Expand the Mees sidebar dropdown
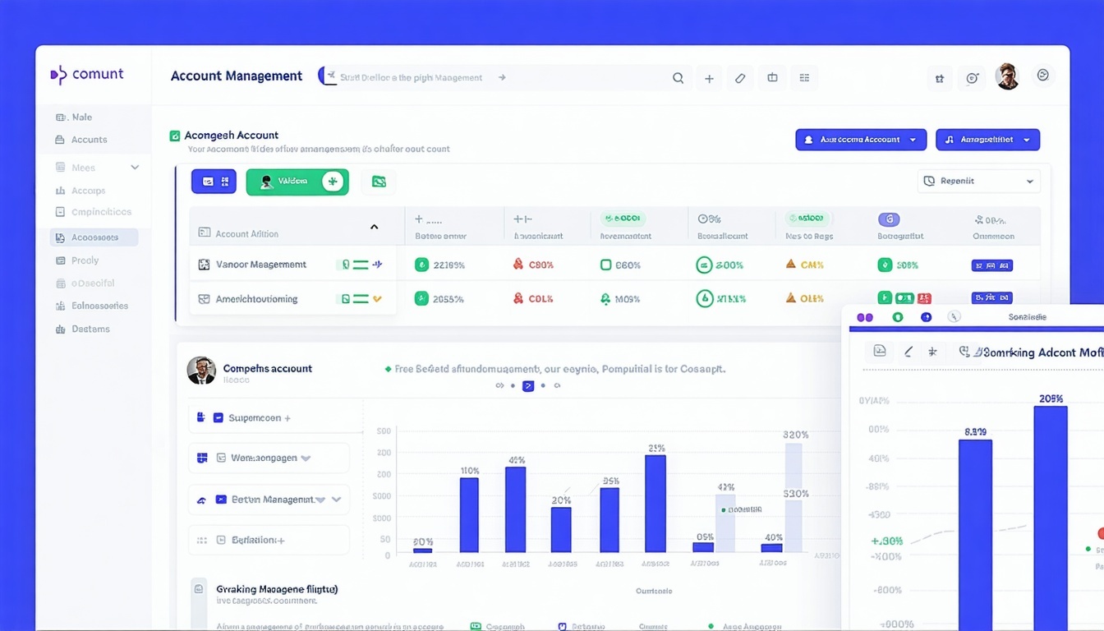1104x631 pixels. (x=134, y=167)
